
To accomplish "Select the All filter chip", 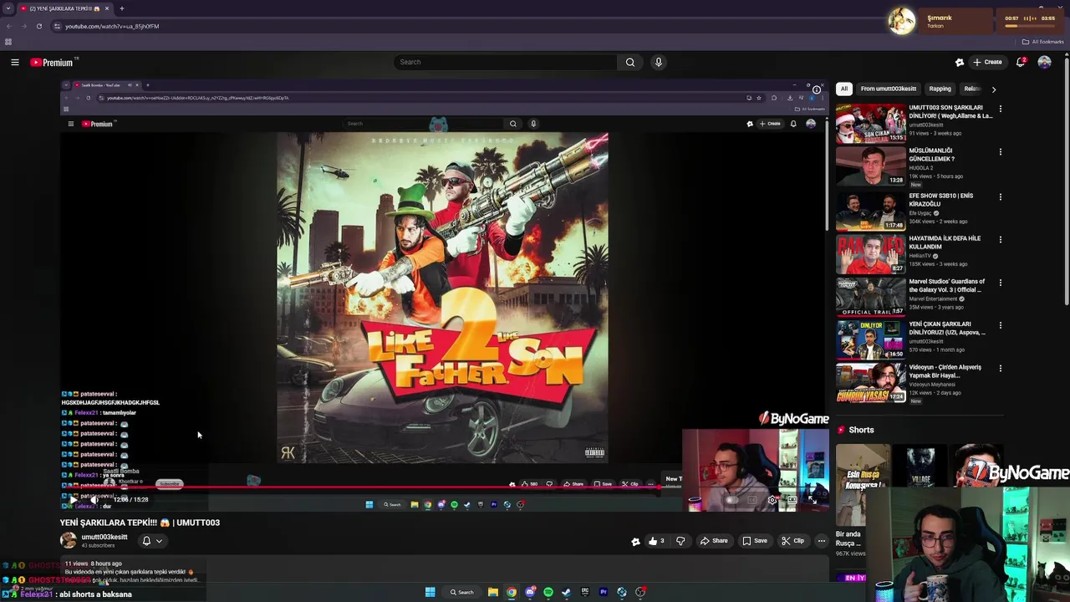I will pyautogui.click(x=844, y=89).
